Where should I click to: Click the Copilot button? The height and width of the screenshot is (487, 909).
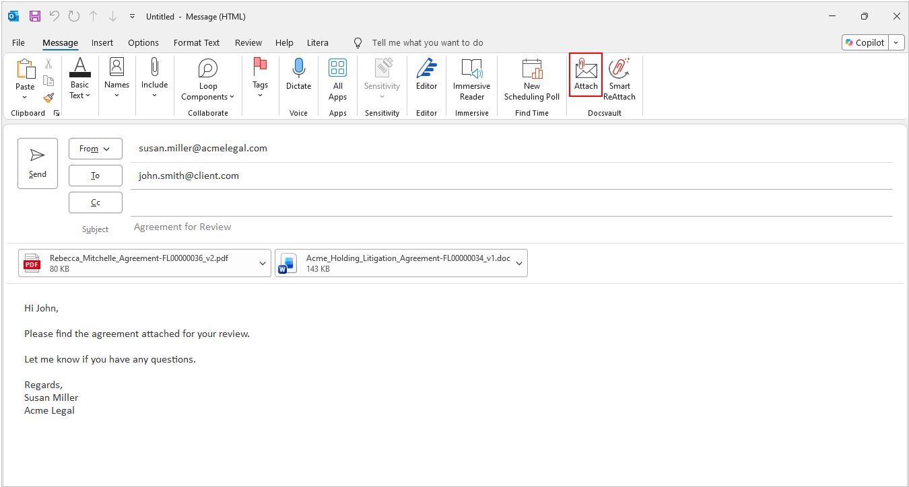865,42
